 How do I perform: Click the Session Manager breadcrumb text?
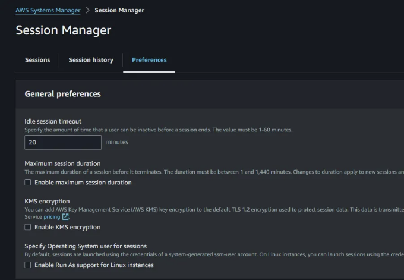click(119, 10)
